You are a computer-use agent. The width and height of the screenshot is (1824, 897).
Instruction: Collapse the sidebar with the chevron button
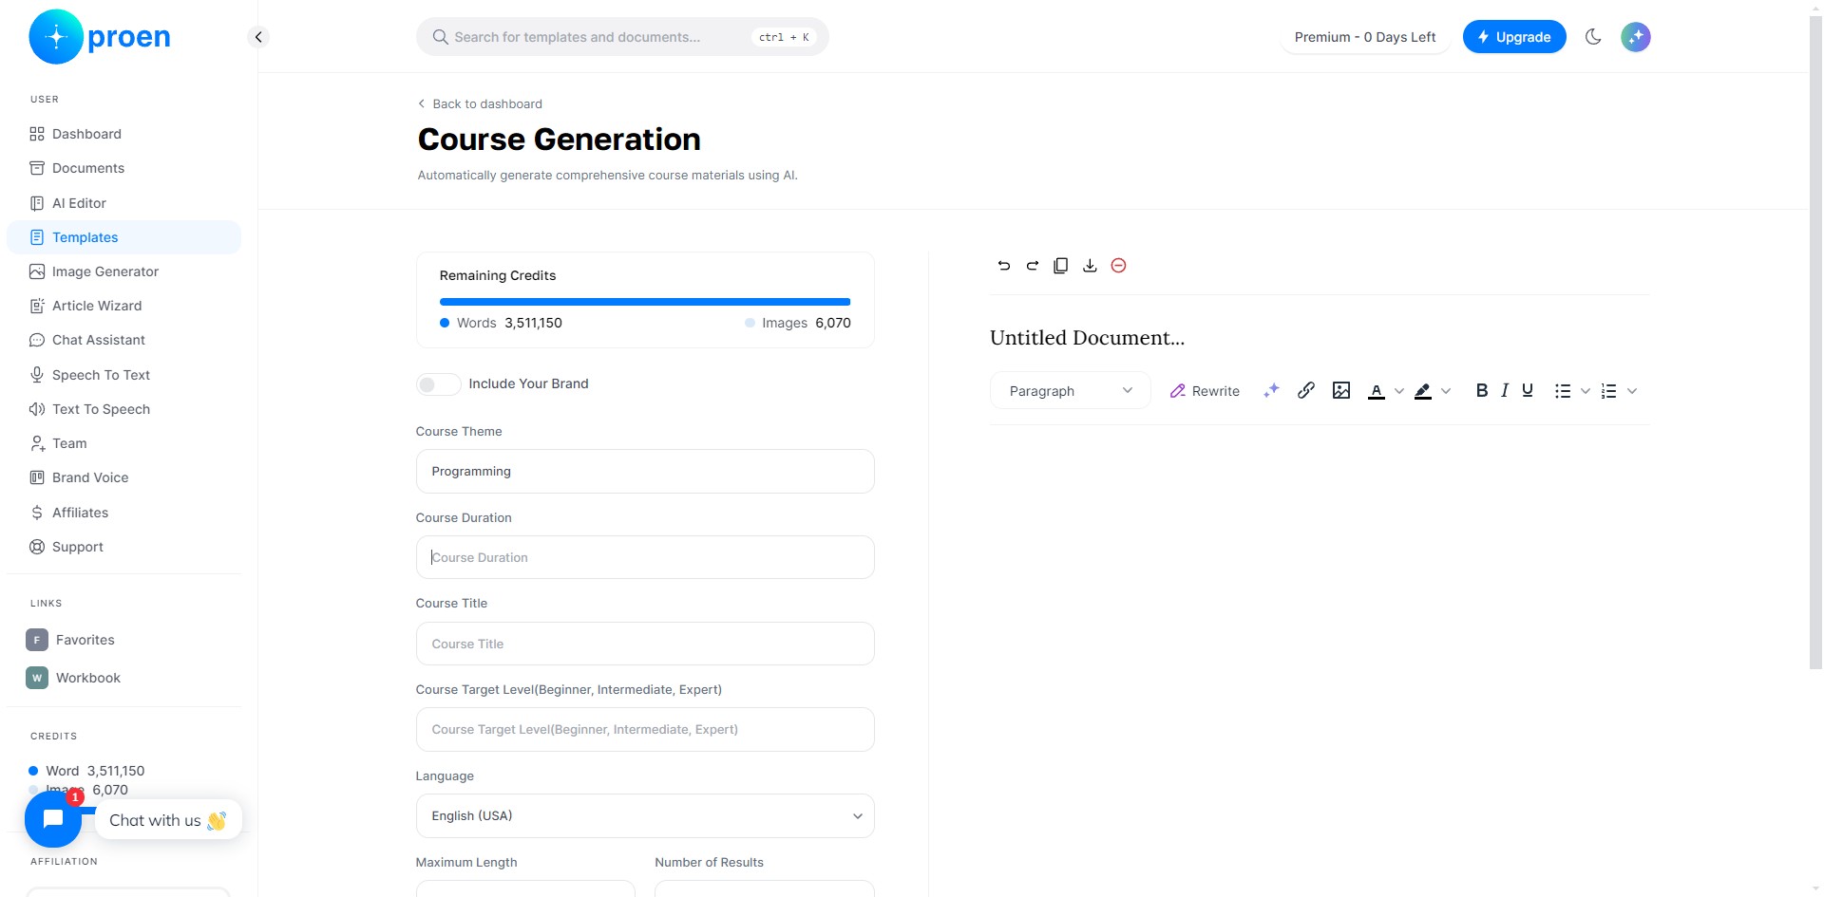[257, 37]
